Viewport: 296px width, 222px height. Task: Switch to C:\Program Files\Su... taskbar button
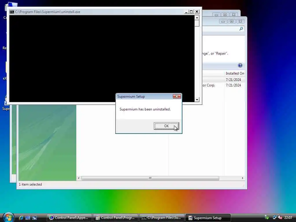coord(162,218)
